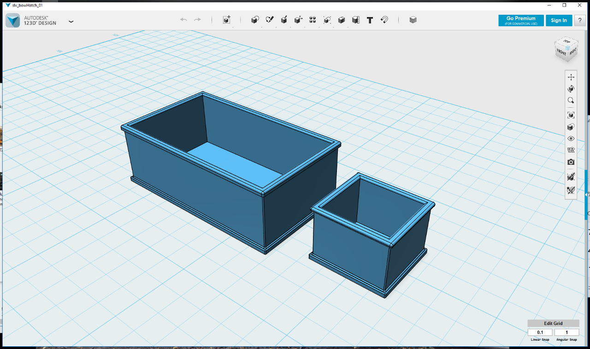
Task: Toggle the grid visibility icon
Action: click(571, 150)
